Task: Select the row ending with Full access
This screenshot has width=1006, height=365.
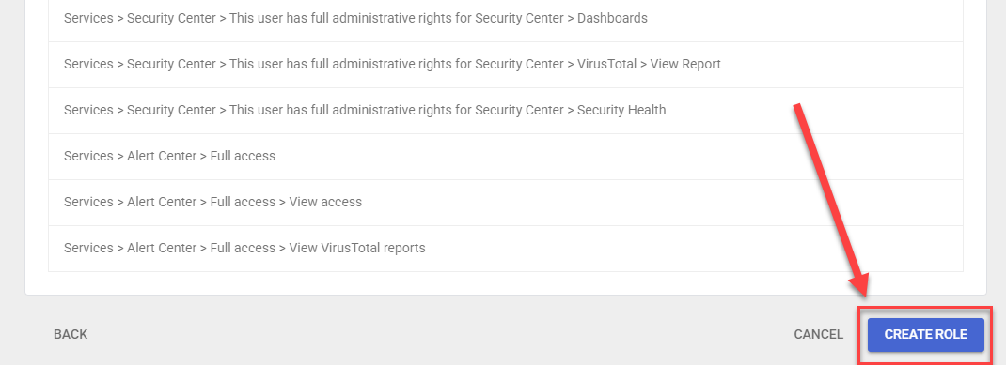Action: click(506, 157)
